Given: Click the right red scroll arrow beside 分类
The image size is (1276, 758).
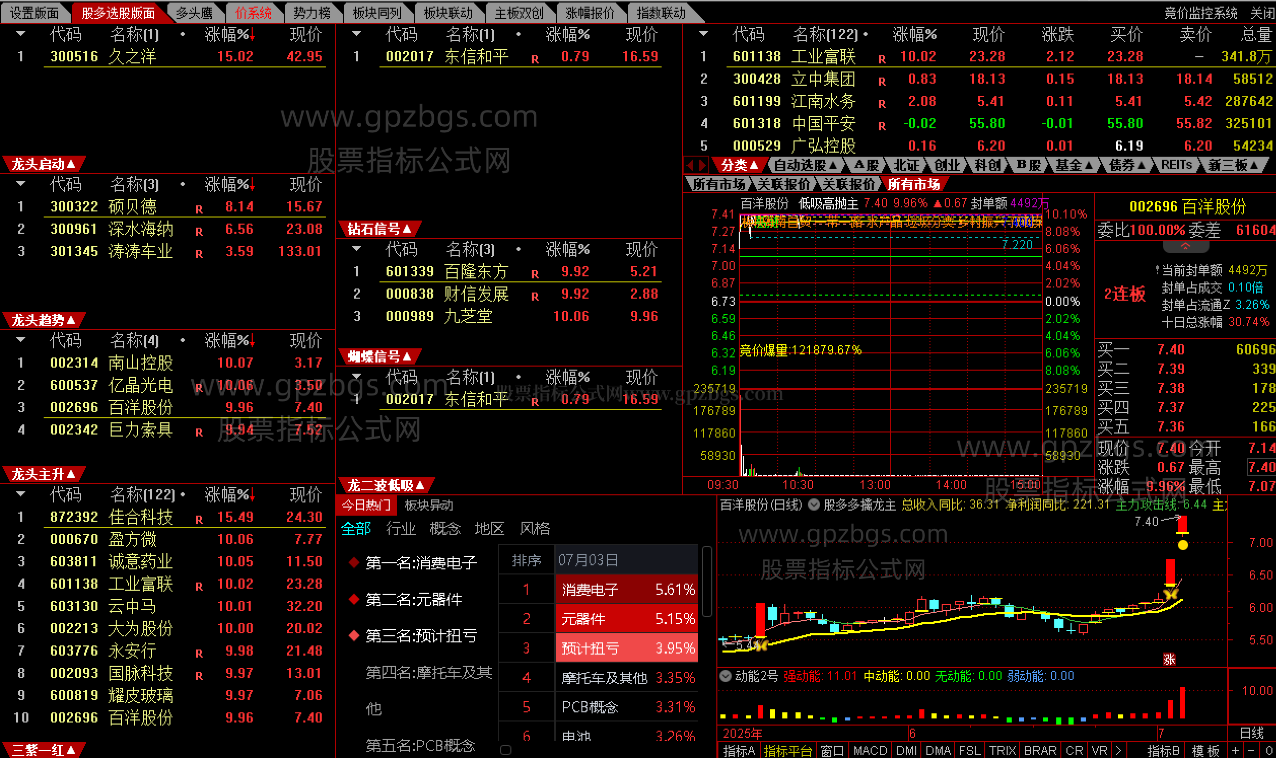Looking at the screenshot, I should click(x=702, y=165).
